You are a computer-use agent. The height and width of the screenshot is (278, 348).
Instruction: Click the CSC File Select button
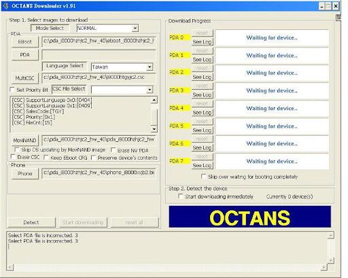pos(69,89)
